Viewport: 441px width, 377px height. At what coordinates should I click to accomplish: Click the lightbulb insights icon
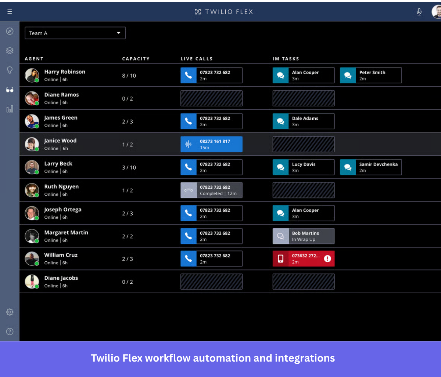pos(10,70)
